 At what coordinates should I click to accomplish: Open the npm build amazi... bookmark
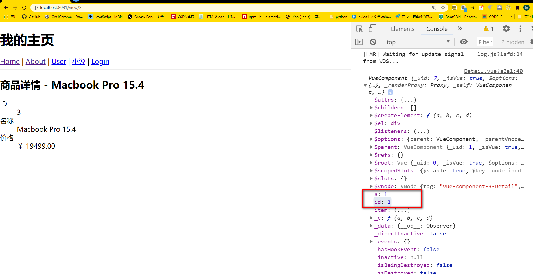pos(261,17)
